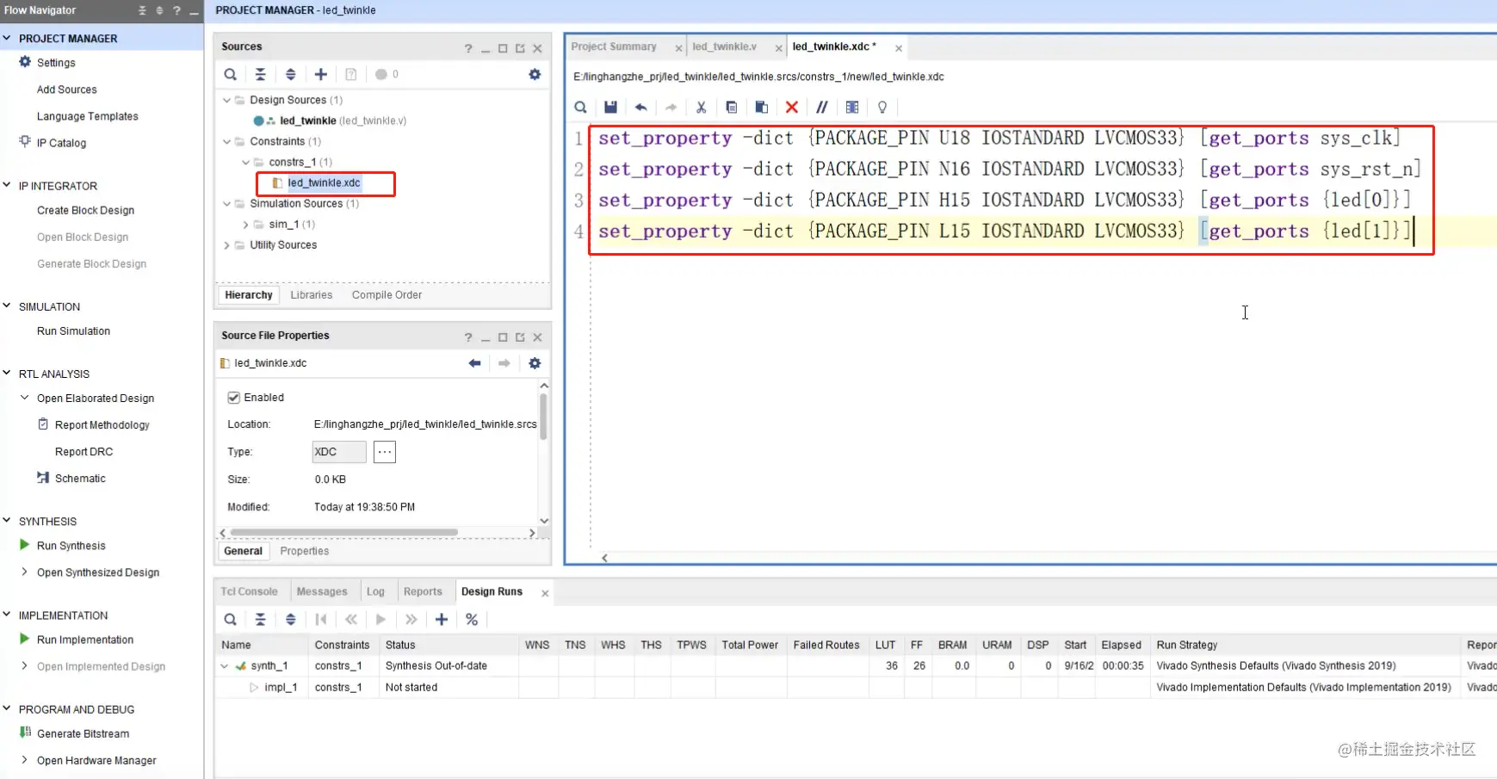Click Generate Bitstream
Viewport: 1497px width, 779px height.
(x=83, y=733)
